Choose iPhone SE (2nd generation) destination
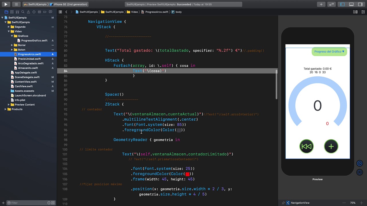Viewport: 367px width, 206px height. 68,4
